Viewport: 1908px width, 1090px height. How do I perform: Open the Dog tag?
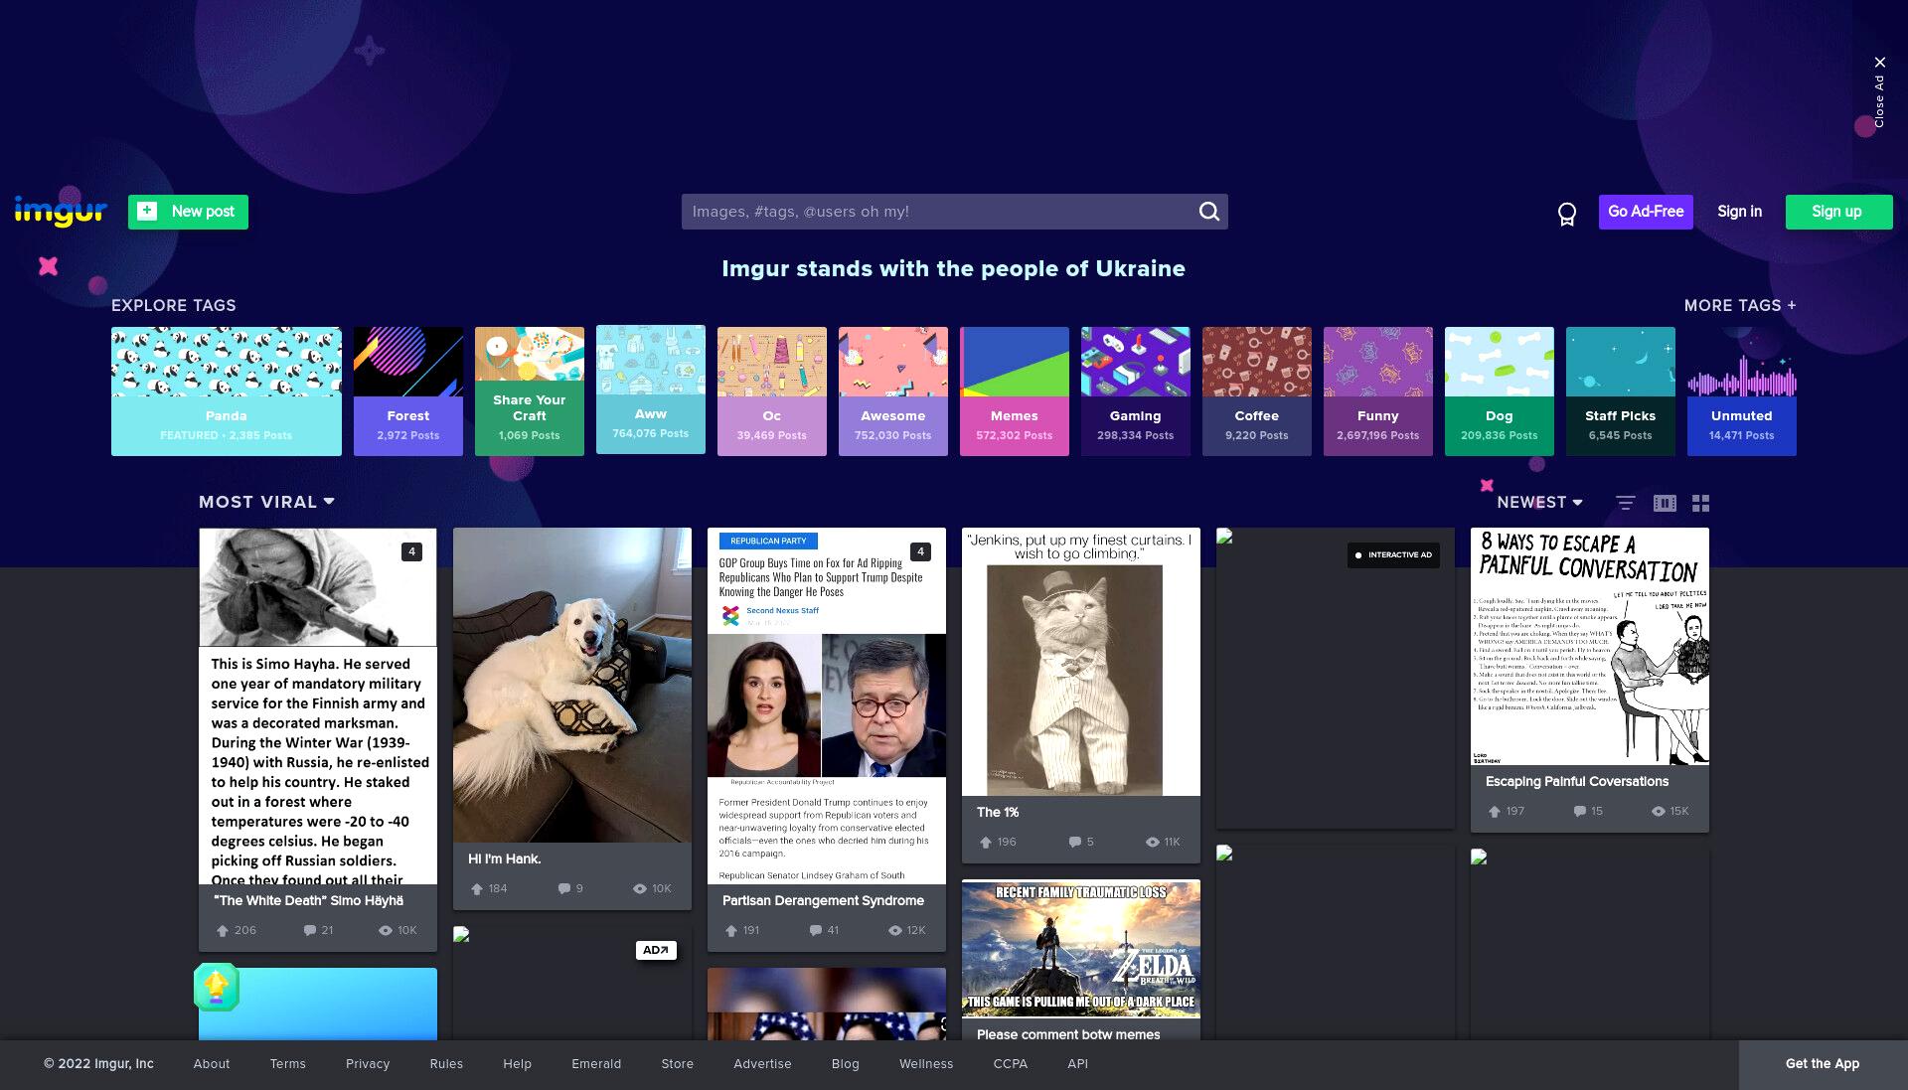point(1500,391)
